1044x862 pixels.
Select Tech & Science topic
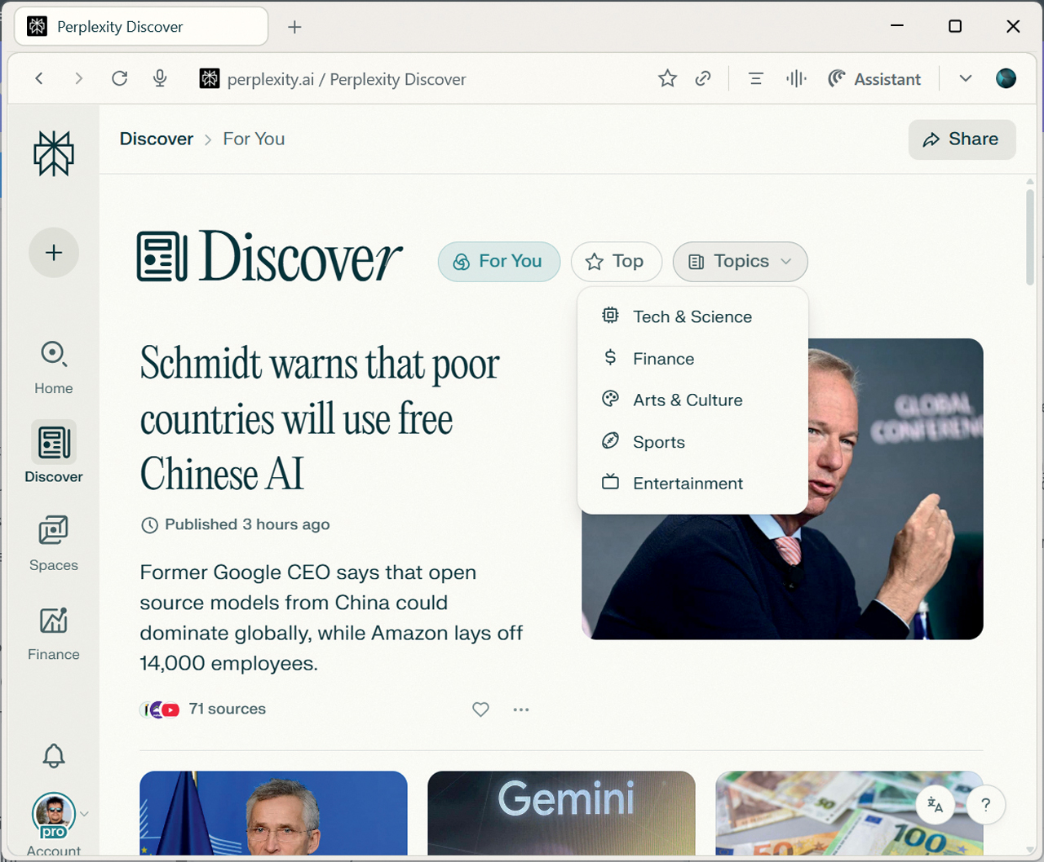(692, 316)
